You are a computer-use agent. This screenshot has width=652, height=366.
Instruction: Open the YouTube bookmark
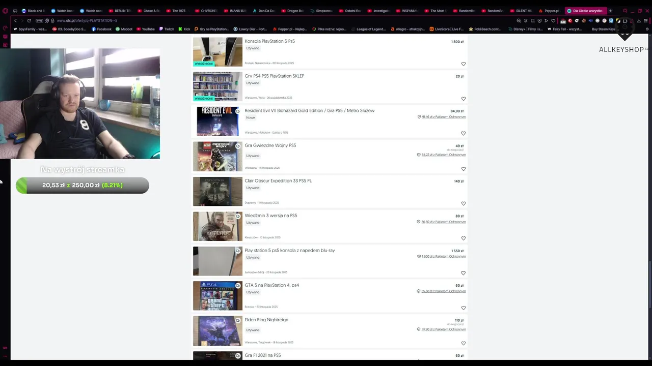(146, 29)
